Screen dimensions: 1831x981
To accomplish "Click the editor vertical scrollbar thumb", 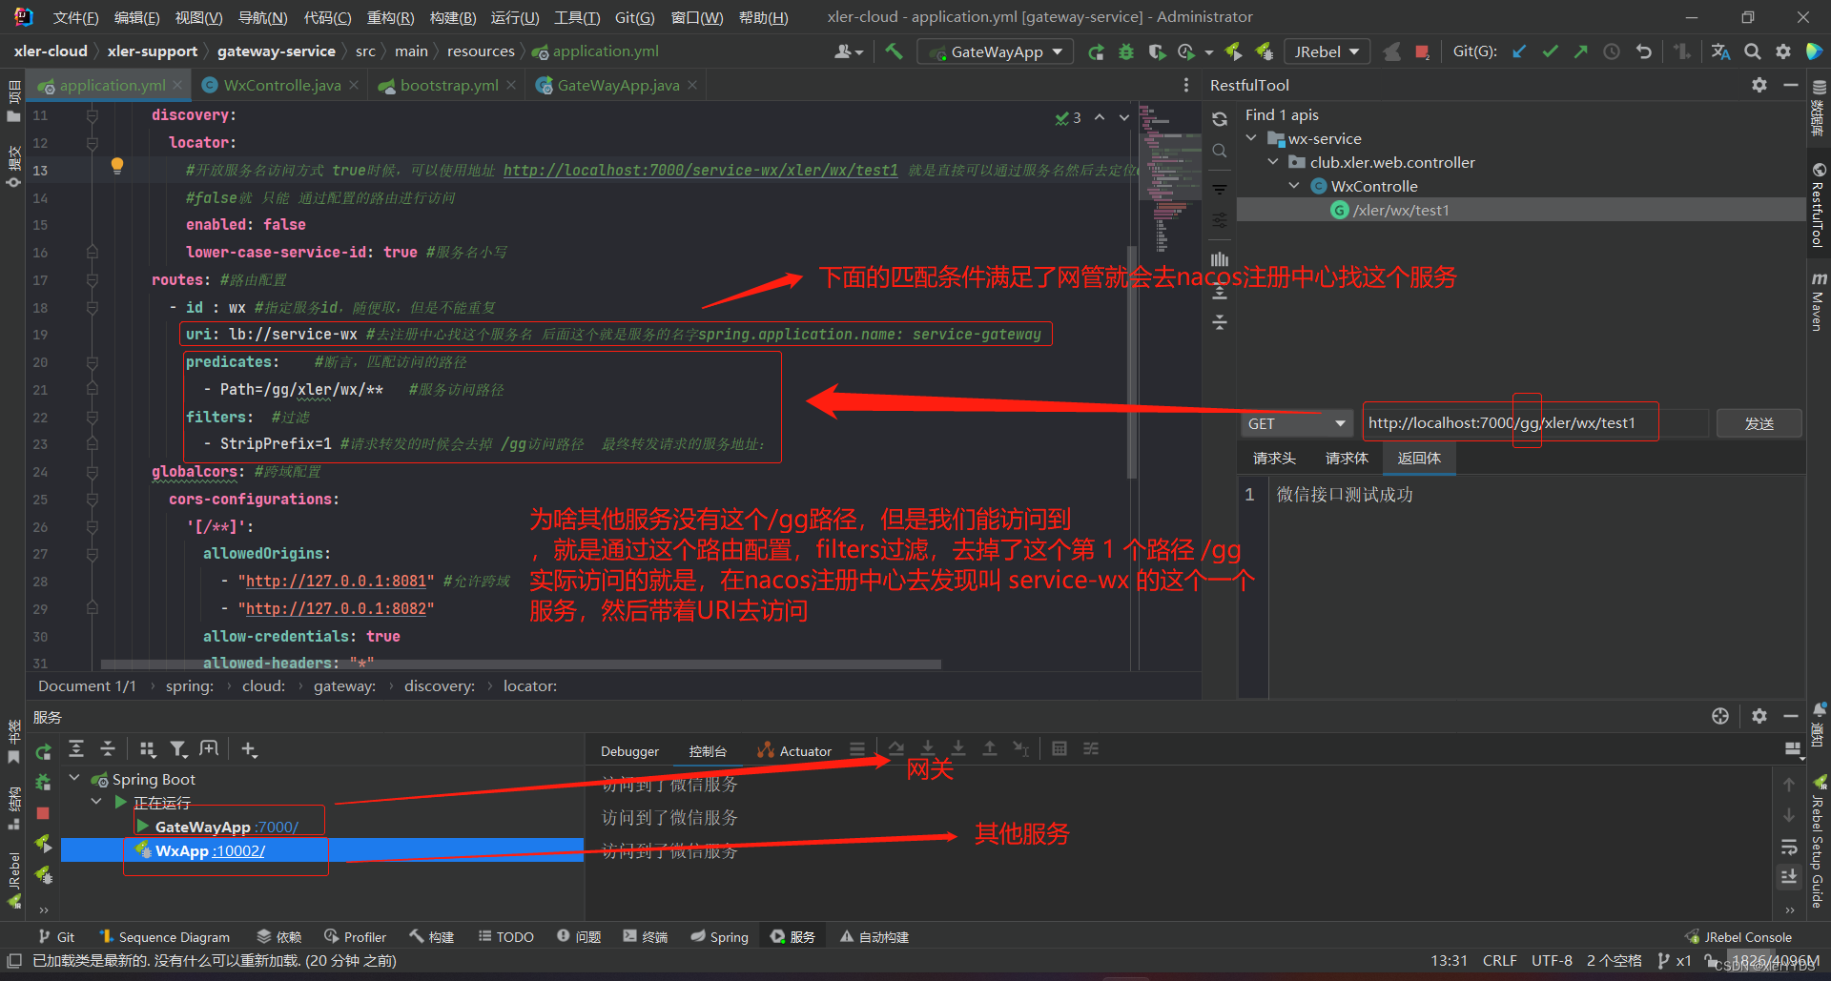I will tap(1132, 360).
